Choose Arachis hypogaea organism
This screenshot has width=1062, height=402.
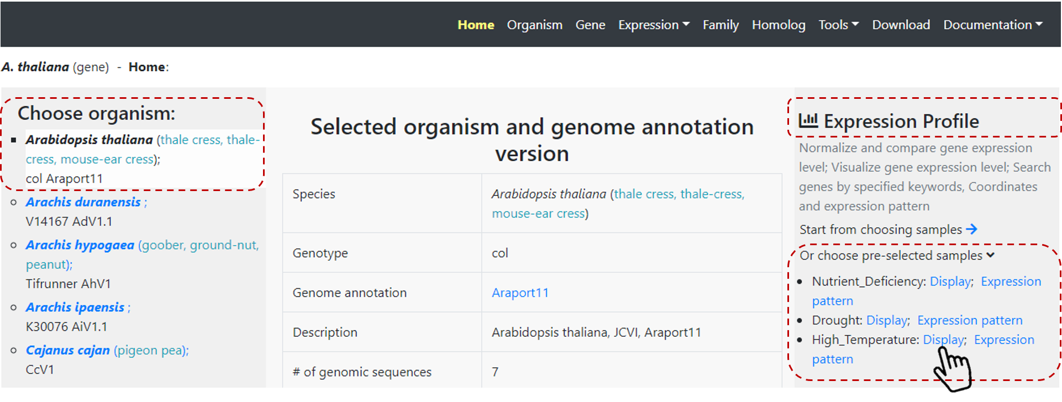click(80, 245)
